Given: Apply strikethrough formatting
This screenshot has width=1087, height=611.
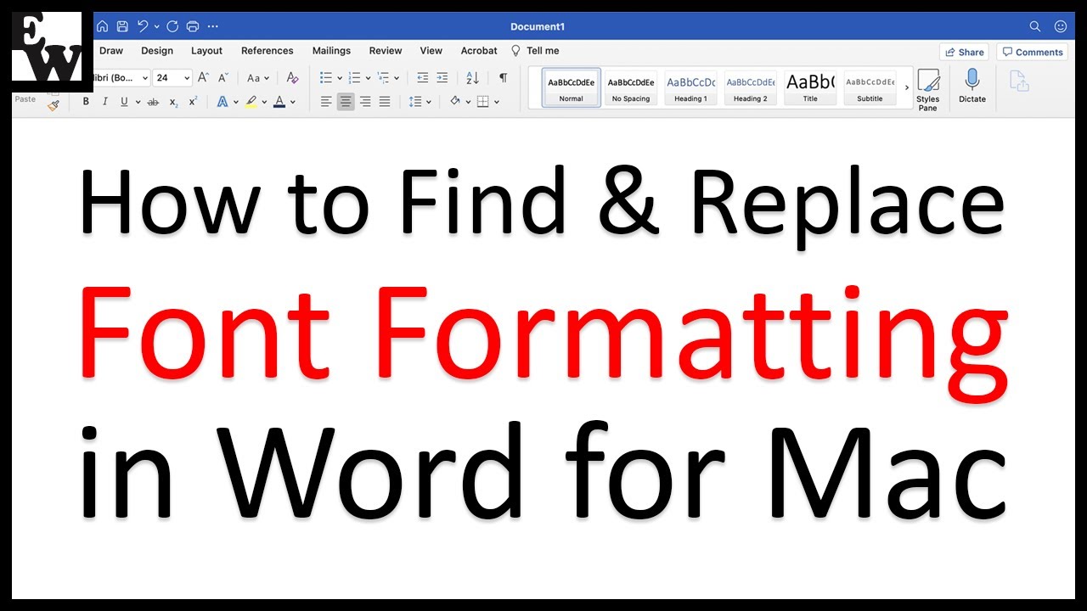Looking at the screenshot, I should (x=153, y=102).
